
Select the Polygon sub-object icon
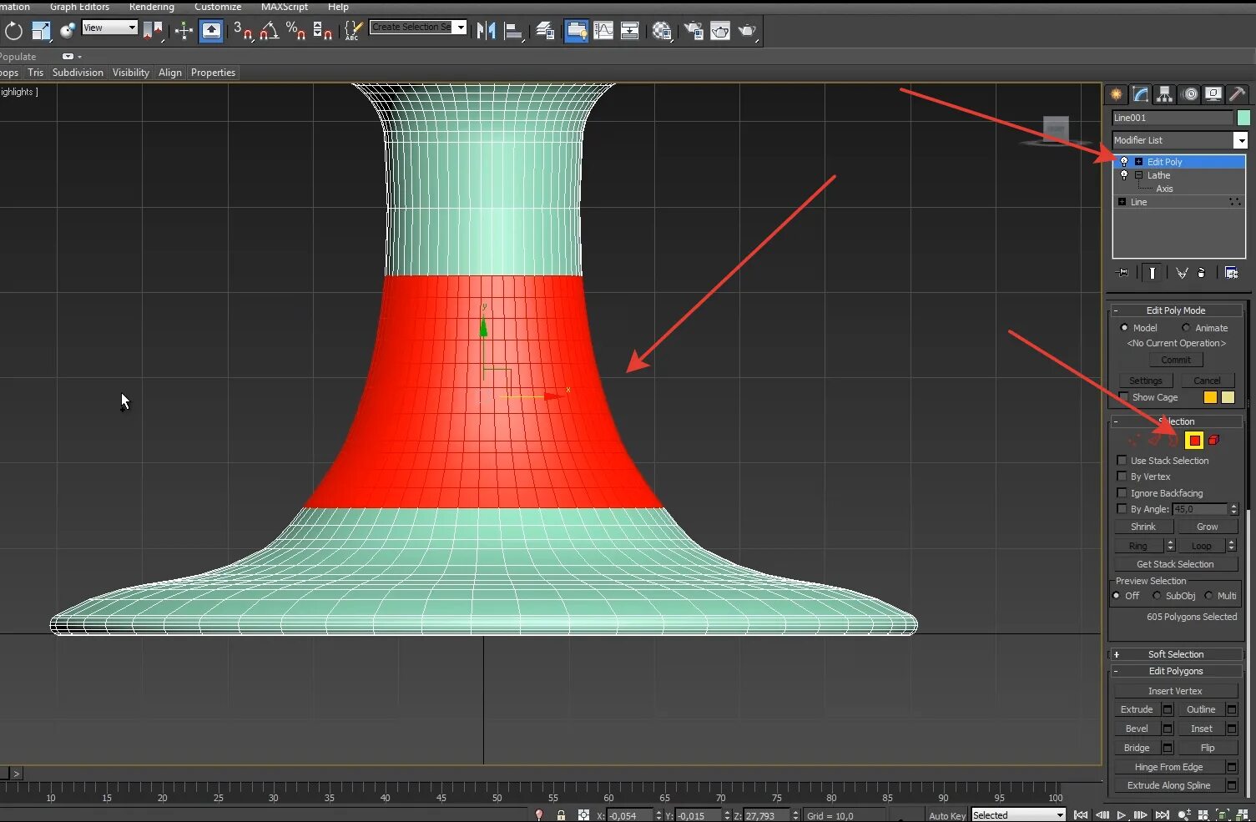(x=1194, y=440)
